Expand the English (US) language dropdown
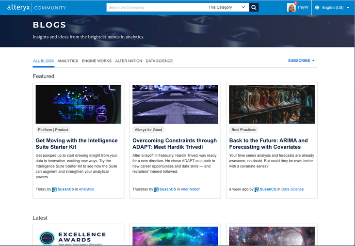 pyautogui.click(x=336, y=7)
